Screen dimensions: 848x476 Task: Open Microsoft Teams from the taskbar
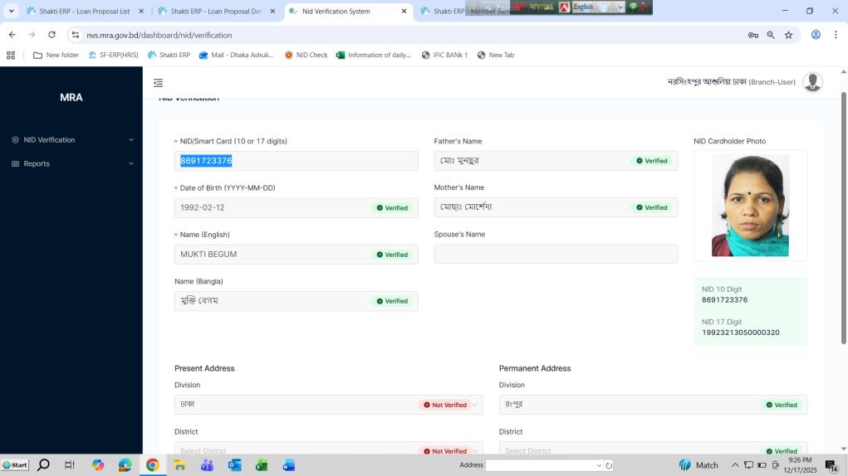(x=207, y=465)
